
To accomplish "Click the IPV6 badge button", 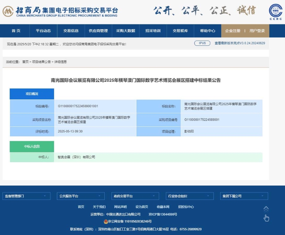I will click(202, 43).
